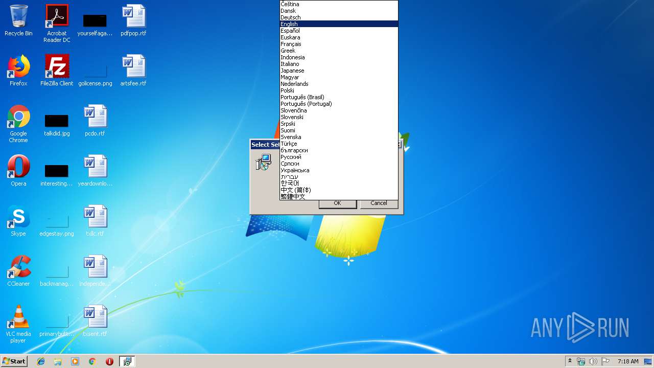
Task: Pick Slovenčina in the language list
Action: (x=339, y=110)
